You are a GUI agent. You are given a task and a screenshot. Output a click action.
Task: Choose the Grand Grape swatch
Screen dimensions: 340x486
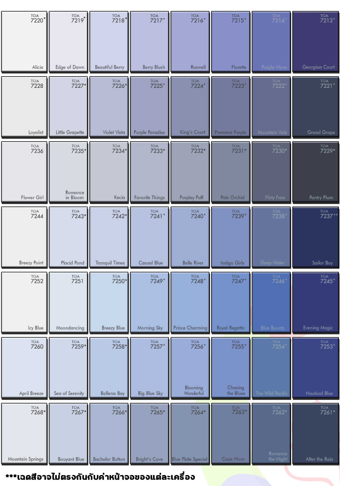pos(316,107)
